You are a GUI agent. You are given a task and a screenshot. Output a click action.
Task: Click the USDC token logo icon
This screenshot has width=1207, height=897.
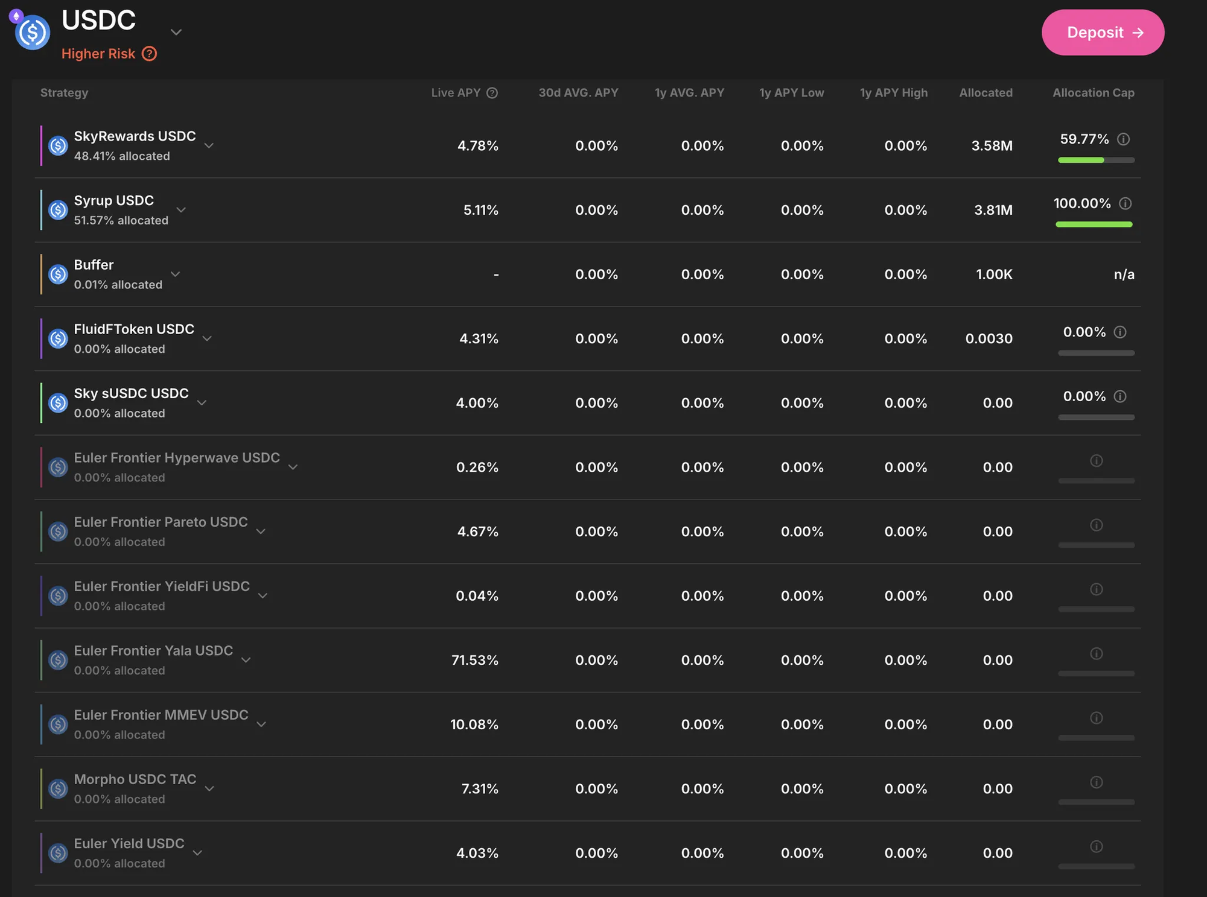[x=32, y=32]
